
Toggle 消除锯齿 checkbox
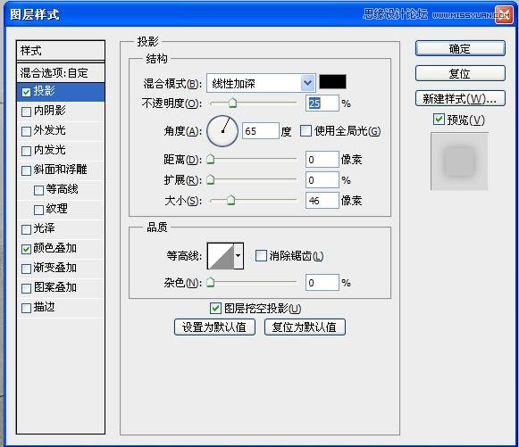(261, 255)
